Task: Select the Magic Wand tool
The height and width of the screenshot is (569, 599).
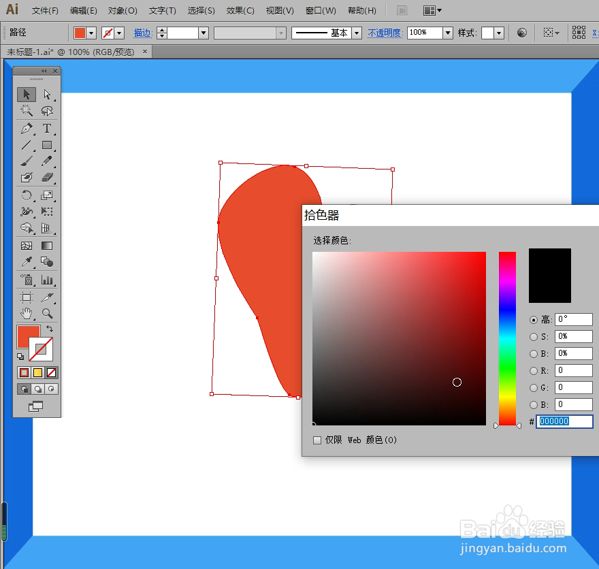Action: [x=27, y=111]
